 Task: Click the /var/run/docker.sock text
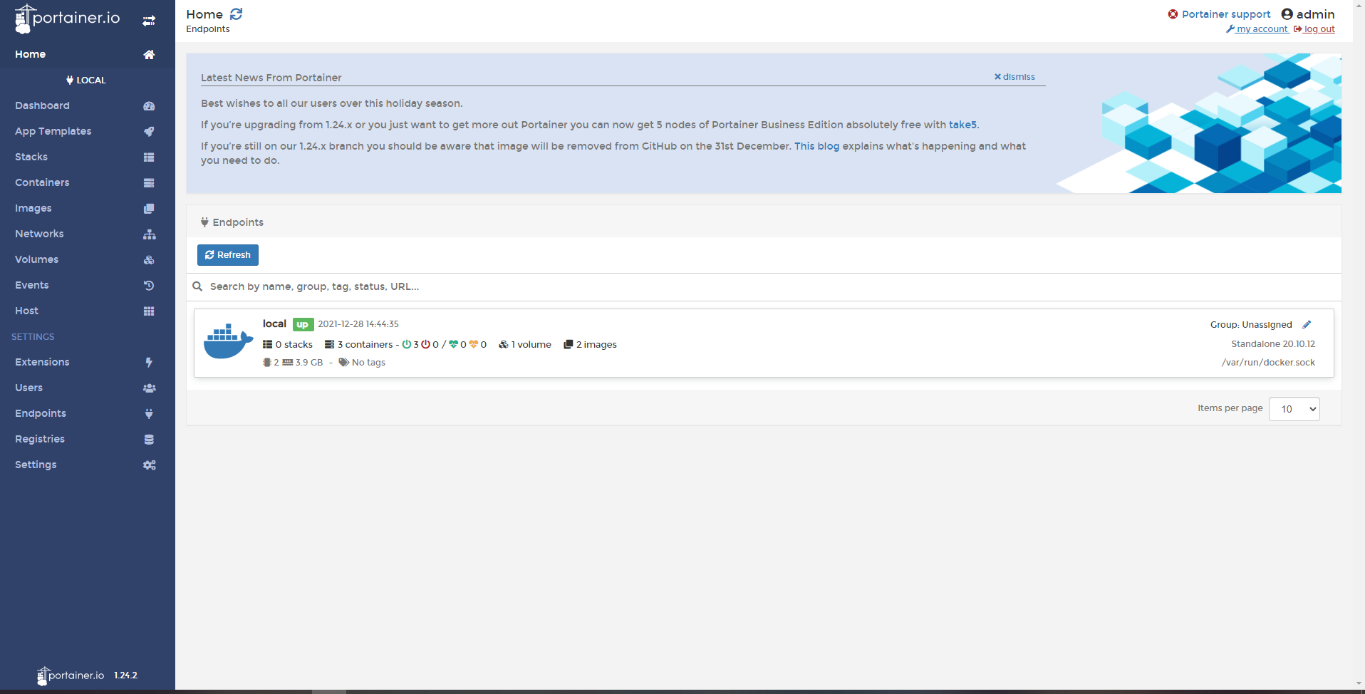click(1268, 363)
